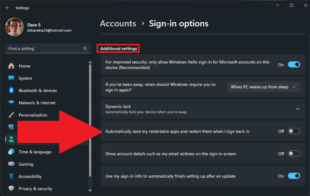
Task: Navigate to Accounts via the breadcrumb
Action: (x=118, y=23)
